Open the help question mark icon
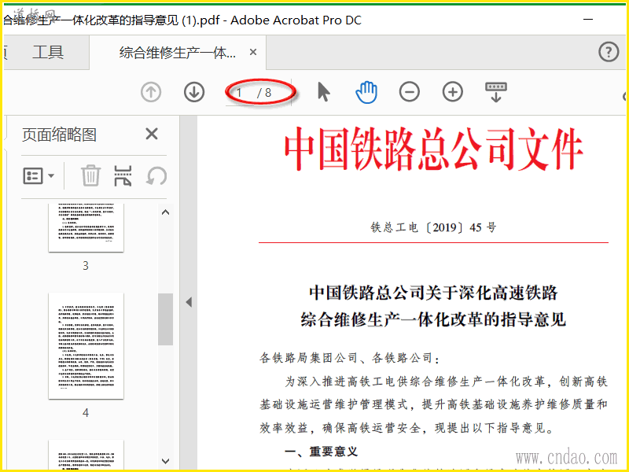 pyautogui.click(x=609, y=52)
